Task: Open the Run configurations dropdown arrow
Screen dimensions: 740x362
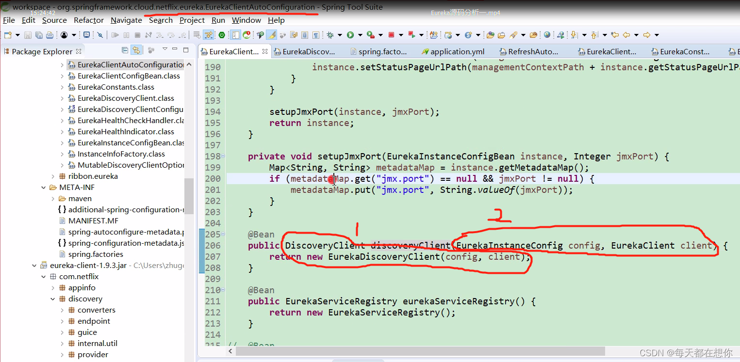Action: 359,35
